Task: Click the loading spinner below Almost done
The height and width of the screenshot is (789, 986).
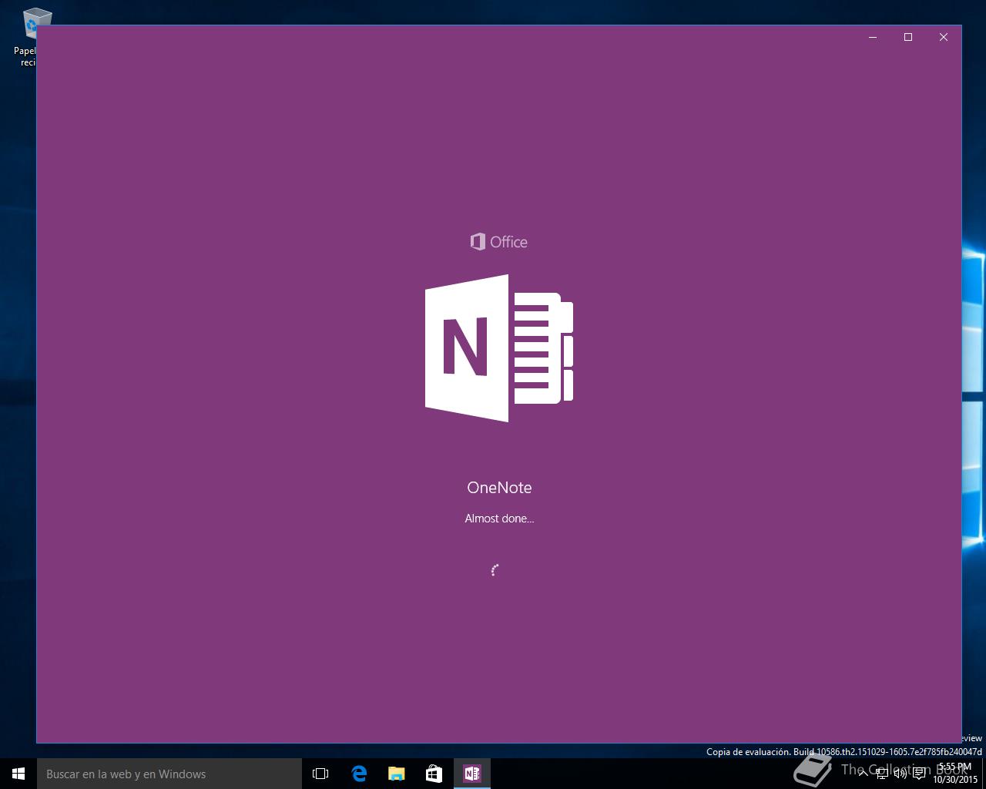Action: tap(495, 570)
